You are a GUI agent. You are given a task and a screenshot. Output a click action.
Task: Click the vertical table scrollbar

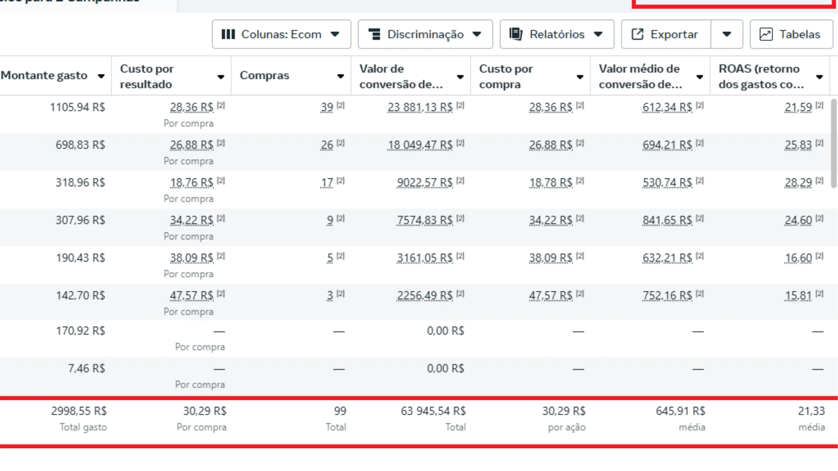click(834, 144)
